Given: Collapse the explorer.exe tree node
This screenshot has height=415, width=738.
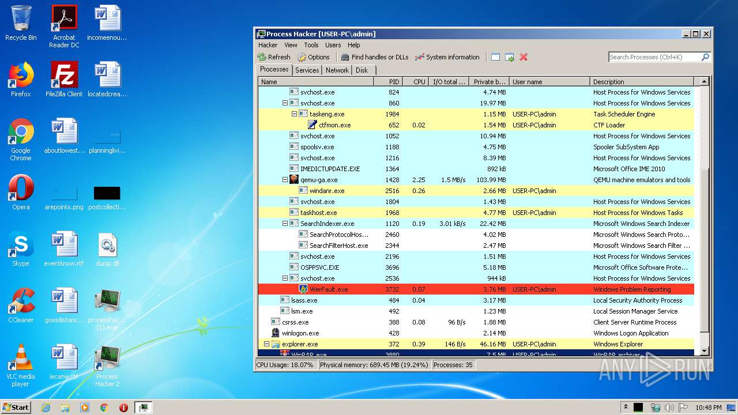Looking at the screenshot, I should tap(266, 344).
